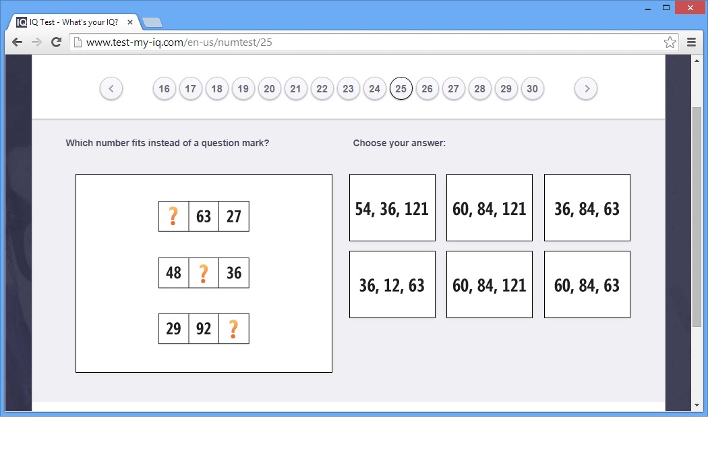Screen dimensions: 708x453
Task: Click 'Choose your answer:' heading
Action: 399,143
